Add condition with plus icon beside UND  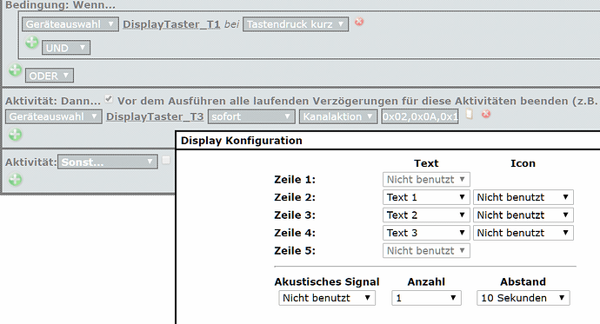point(32,43)
